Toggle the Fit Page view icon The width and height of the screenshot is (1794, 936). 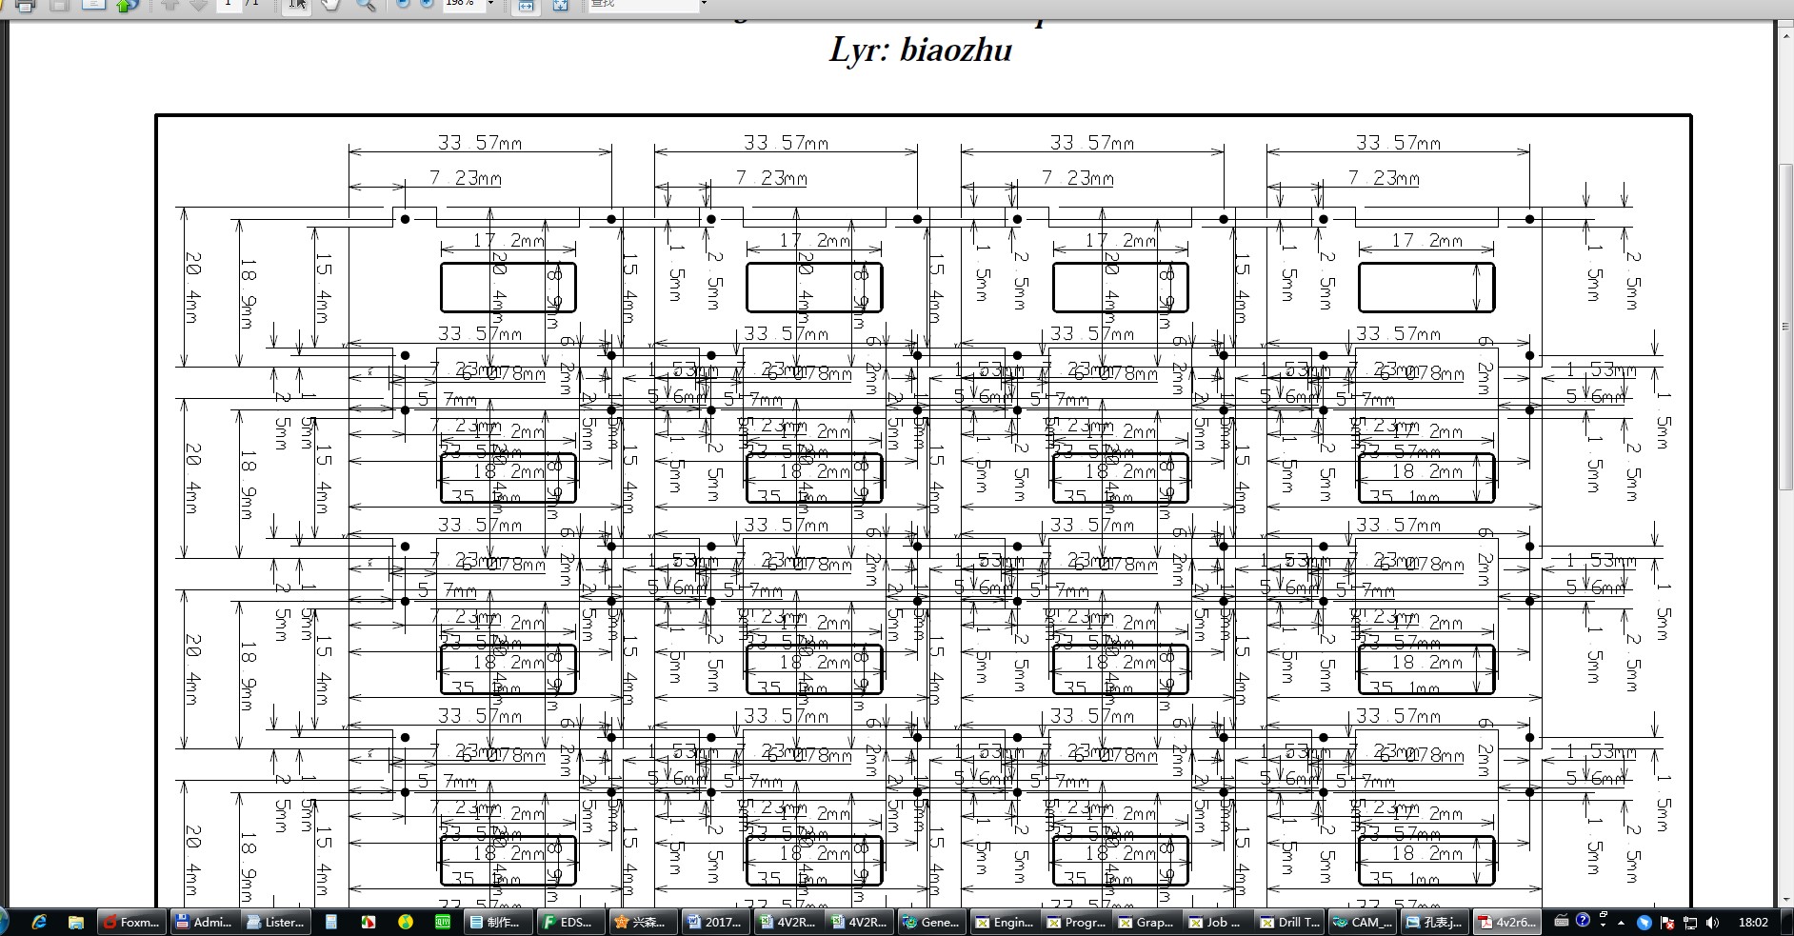tap(560, 5)
